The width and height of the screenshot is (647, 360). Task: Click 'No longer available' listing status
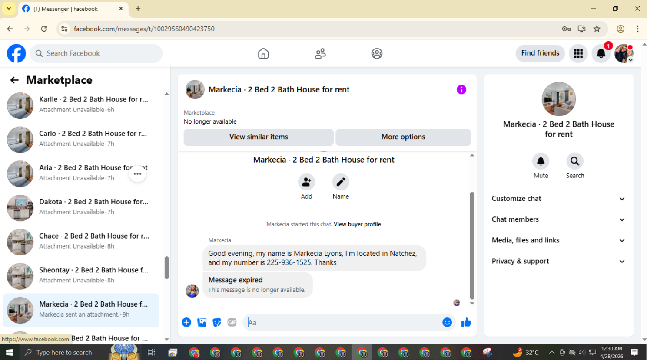210,121
